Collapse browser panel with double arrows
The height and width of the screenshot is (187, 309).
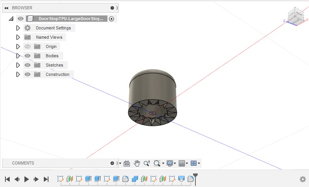pos(6,8)
